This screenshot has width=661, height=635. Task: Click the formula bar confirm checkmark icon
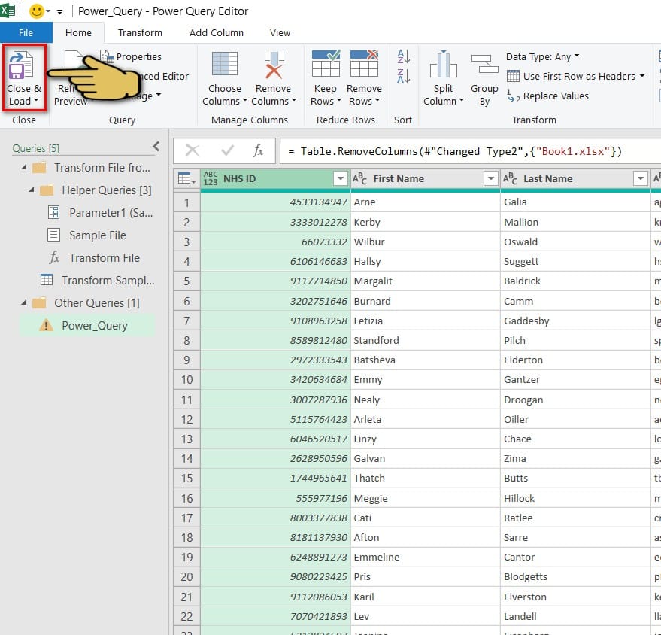coord(228,150)
